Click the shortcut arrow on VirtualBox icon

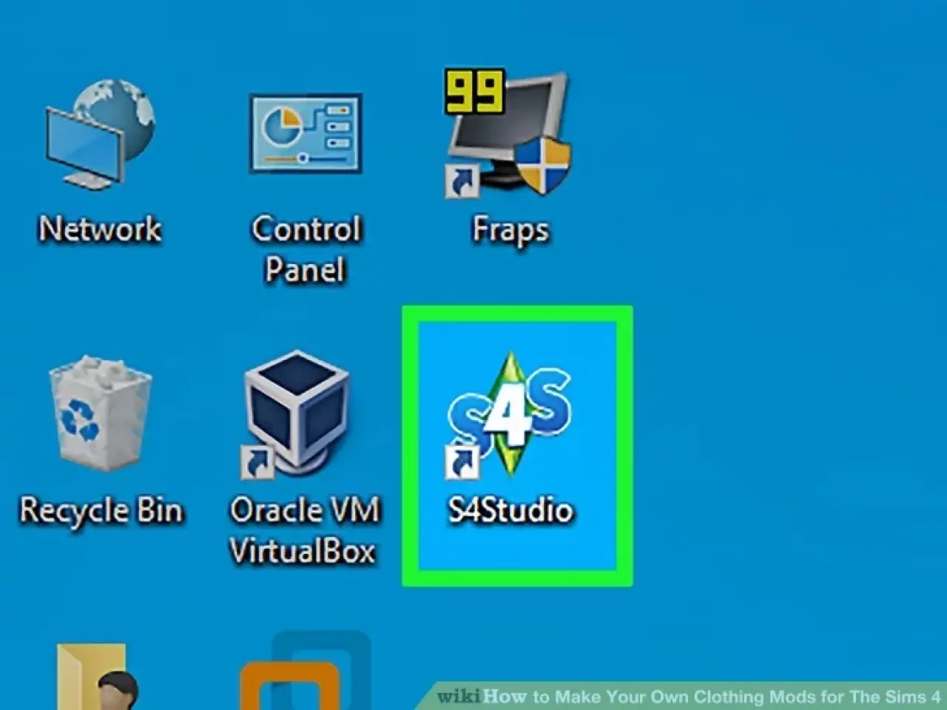(257, 462)
